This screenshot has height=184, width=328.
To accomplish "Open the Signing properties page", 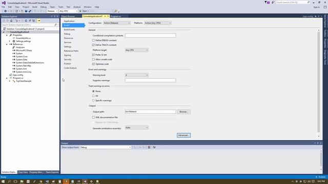I will [x=67, y=55].
